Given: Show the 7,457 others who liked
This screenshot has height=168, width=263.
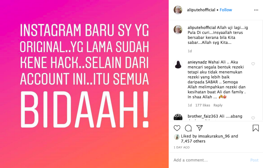Looking at the screenshot, I should [193, 141].
